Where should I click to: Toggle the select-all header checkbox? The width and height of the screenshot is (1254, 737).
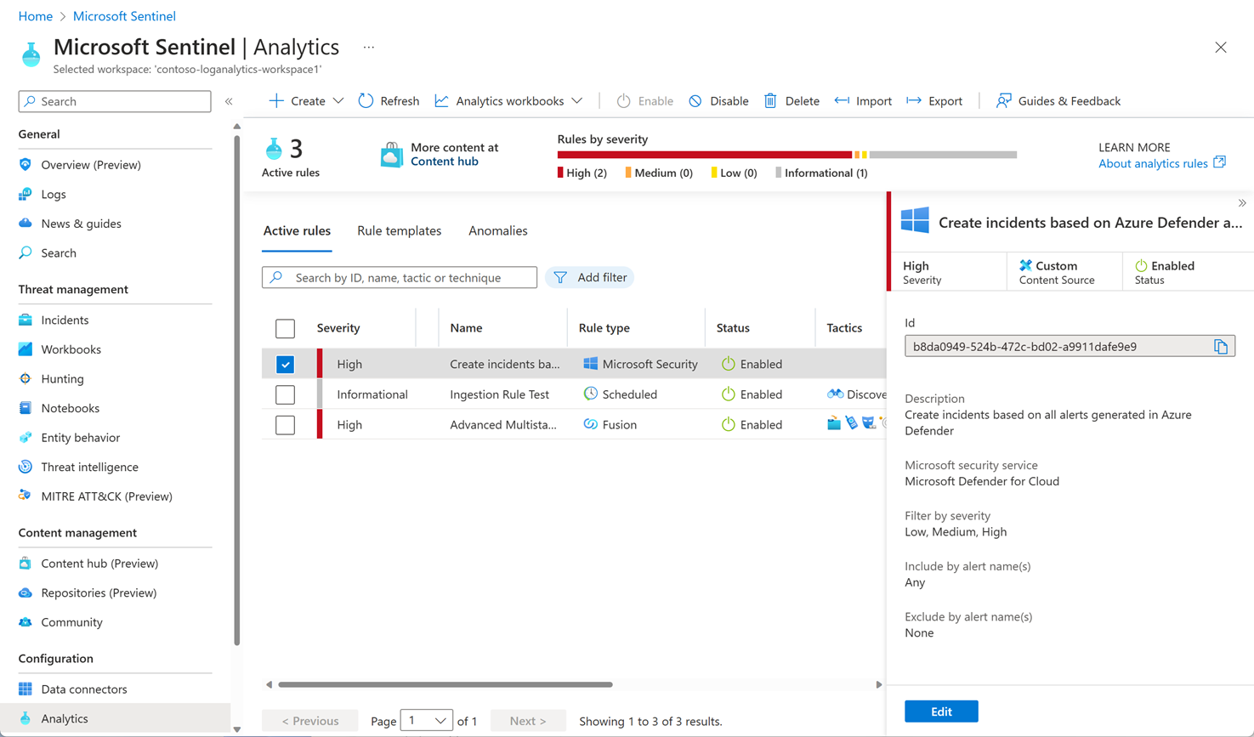(285, 328)
